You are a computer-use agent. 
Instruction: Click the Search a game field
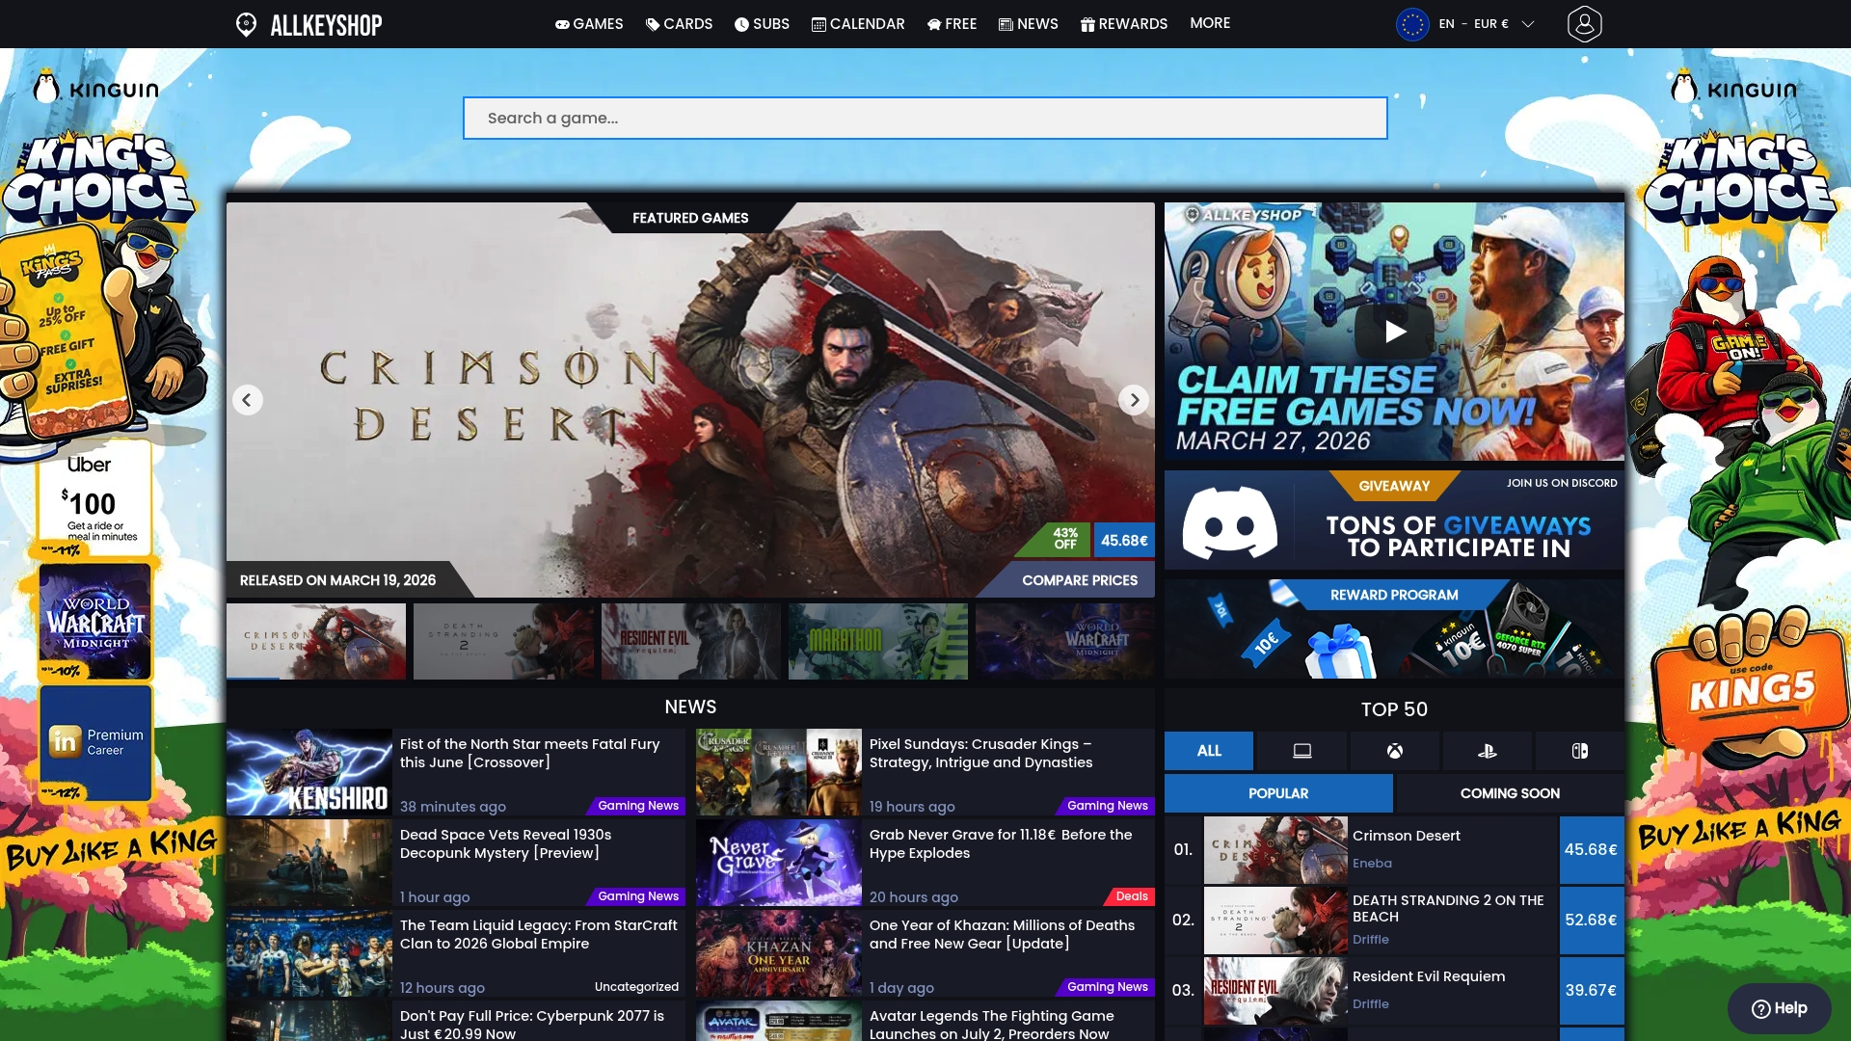point(925,118)
